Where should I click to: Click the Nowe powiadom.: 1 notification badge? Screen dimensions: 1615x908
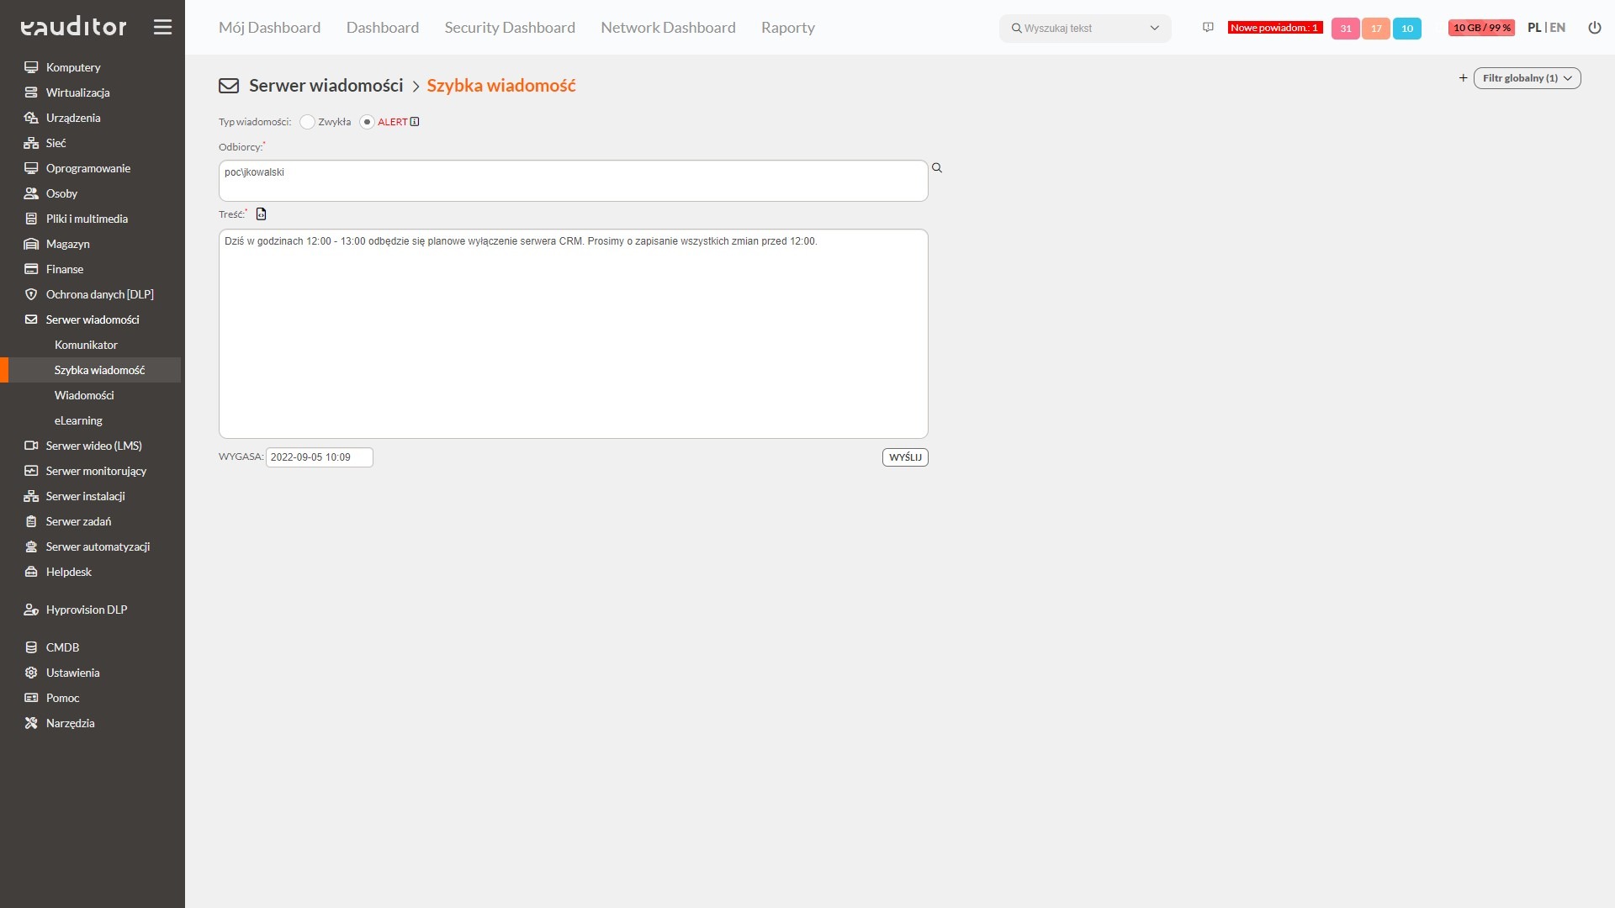point(1275,28)
